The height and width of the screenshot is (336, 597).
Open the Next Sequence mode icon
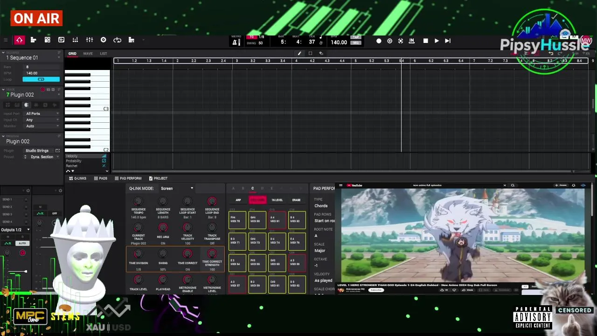tap(132, 40)
